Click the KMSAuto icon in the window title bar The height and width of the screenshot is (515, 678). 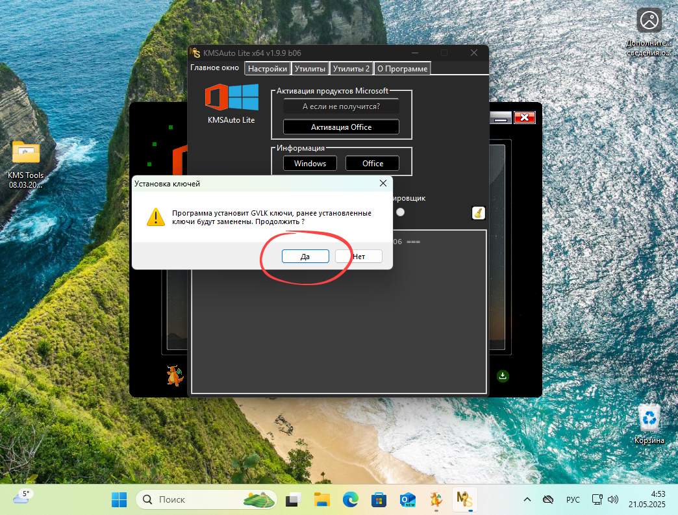pyautogui.click(x=195, y=53)
